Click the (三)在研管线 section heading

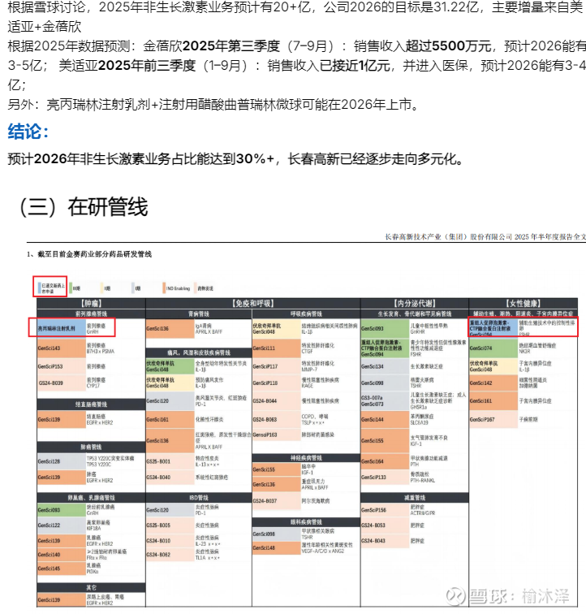tap(84, 207)
